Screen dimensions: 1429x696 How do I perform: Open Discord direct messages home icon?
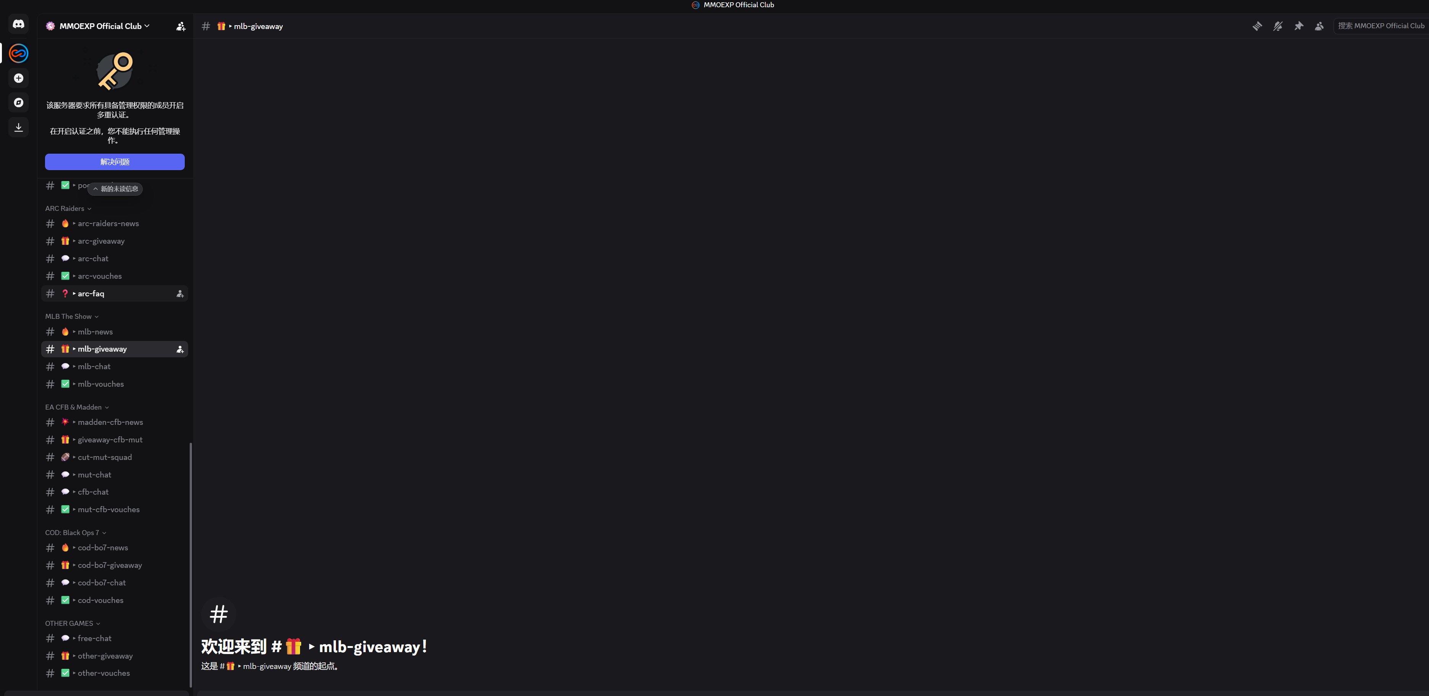point(18,24)
